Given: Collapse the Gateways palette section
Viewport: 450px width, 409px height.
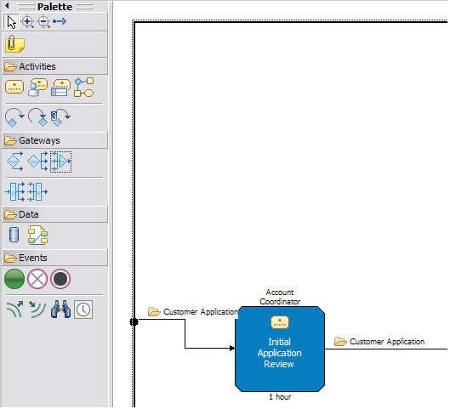Looking at the screenshot, I should click(x=54, y=141).
